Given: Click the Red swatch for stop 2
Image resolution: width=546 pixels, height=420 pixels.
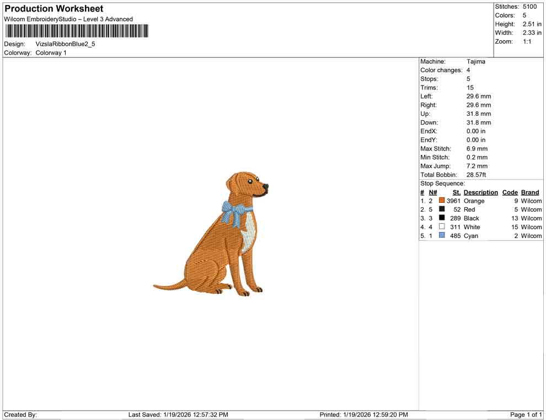Looking at the screenshot, I should 441,209.
